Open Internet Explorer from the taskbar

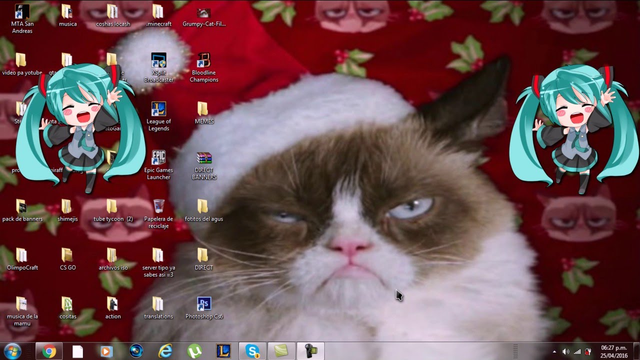(165, 351)
